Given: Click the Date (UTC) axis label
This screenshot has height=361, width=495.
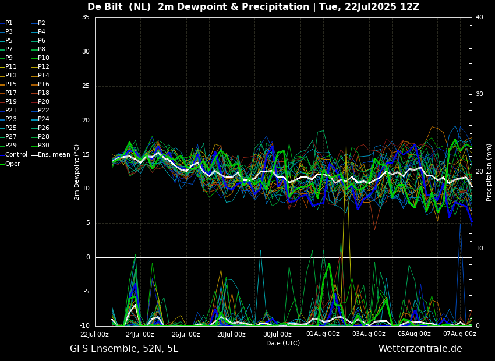Looking at the screenshot, I should (x=283, y=343).
